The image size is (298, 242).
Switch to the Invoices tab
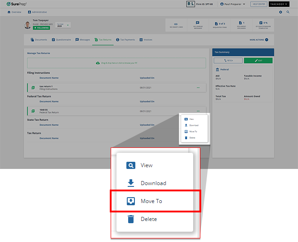tap(146, 40)
